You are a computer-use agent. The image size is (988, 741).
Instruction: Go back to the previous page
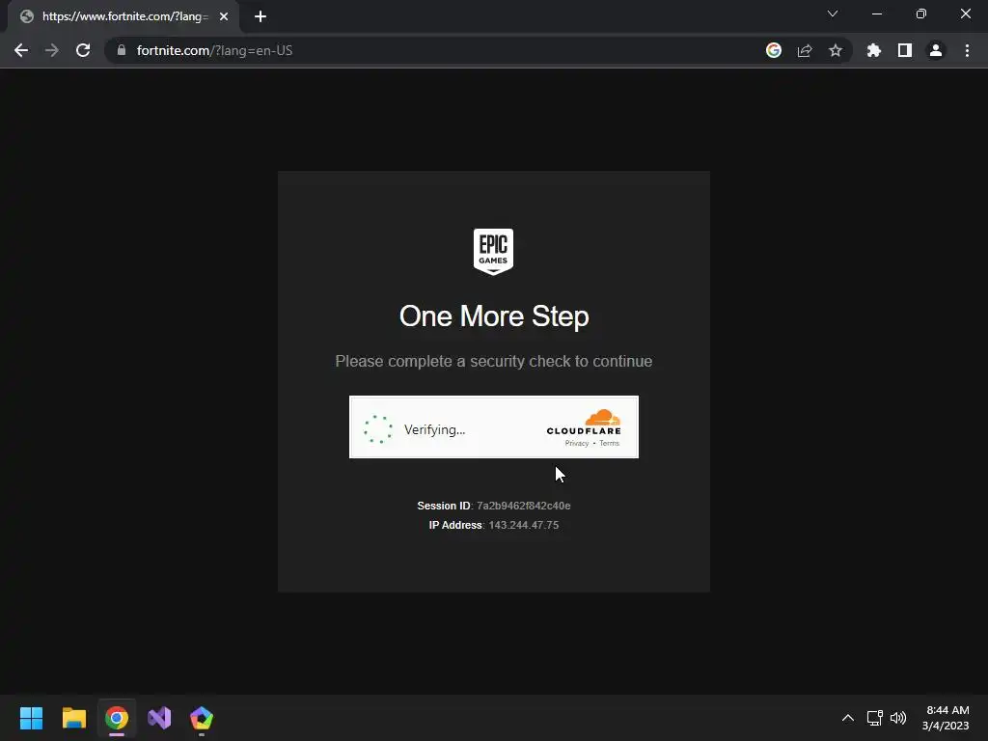(21, 50)
